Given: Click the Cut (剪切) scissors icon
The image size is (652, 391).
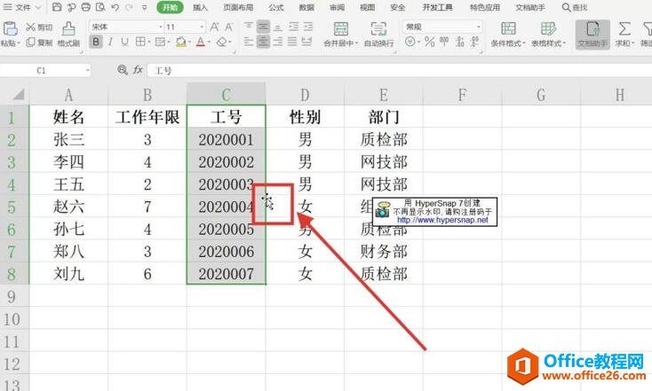Looking at the screenshot, I should click(x=30, y=27).
